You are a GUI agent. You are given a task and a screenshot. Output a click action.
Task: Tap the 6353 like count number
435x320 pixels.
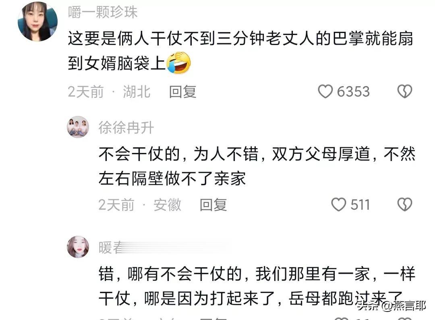point(354,92)
